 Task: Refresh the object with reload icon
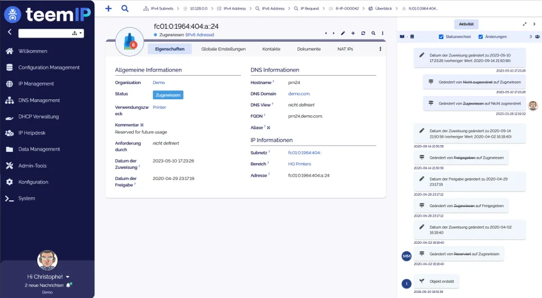click(363, 33)
